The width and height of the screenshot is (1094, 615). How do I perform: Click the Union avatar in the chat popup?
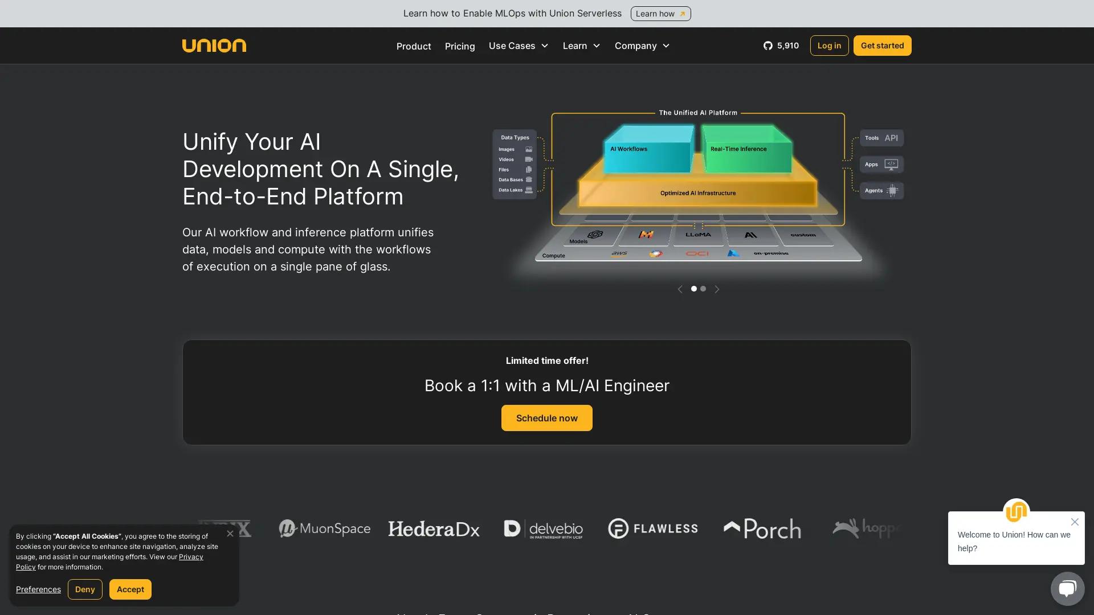click(x=1017, y=511)
